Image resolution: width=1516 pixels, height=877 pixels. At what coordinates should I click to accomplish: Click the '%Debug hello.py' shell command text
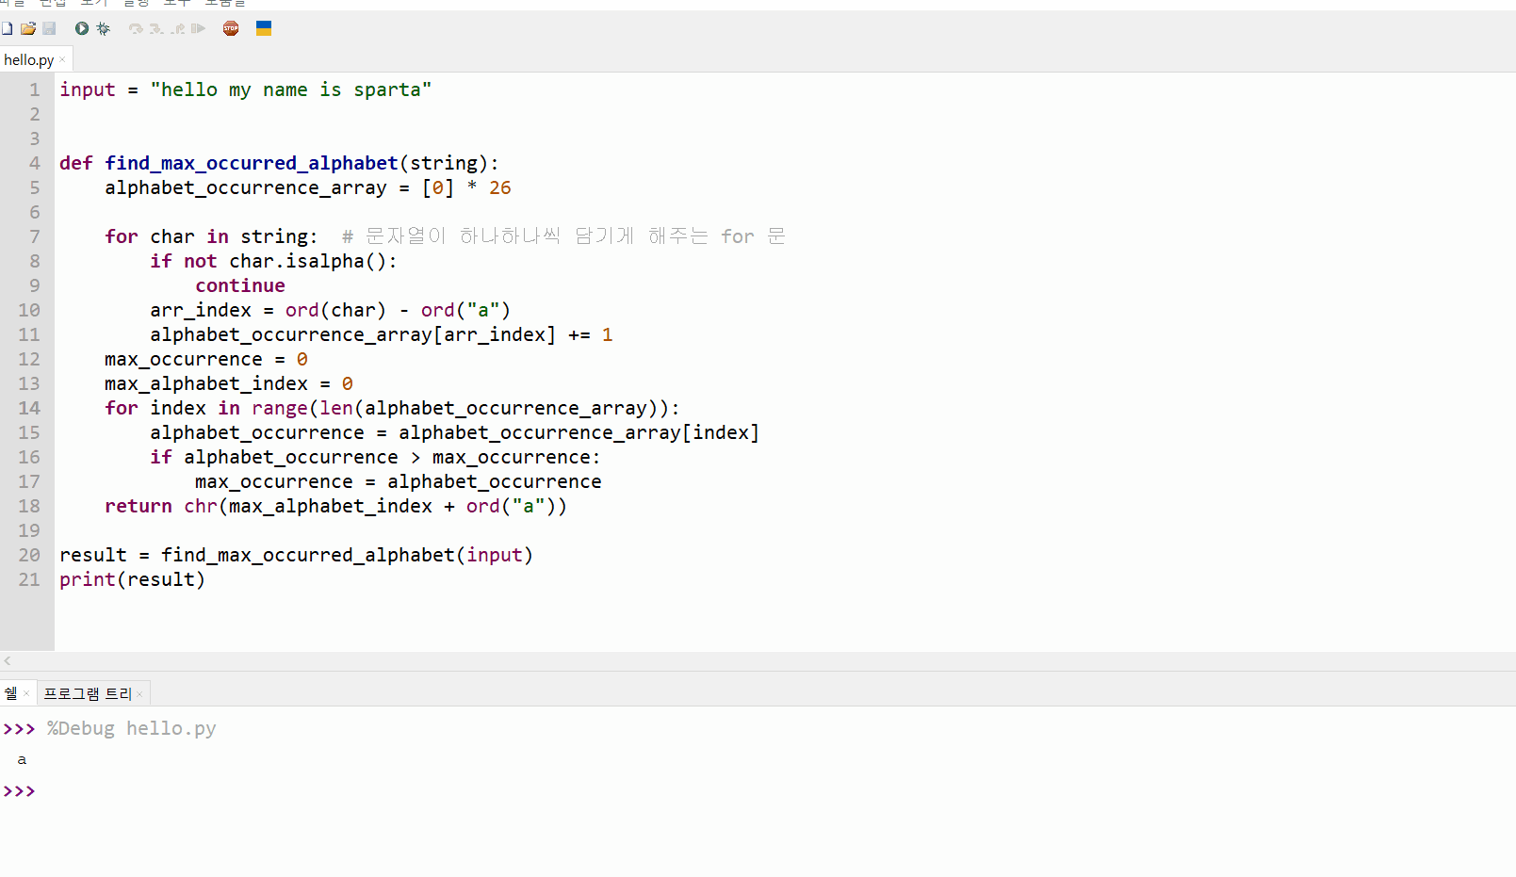(132, 728)
